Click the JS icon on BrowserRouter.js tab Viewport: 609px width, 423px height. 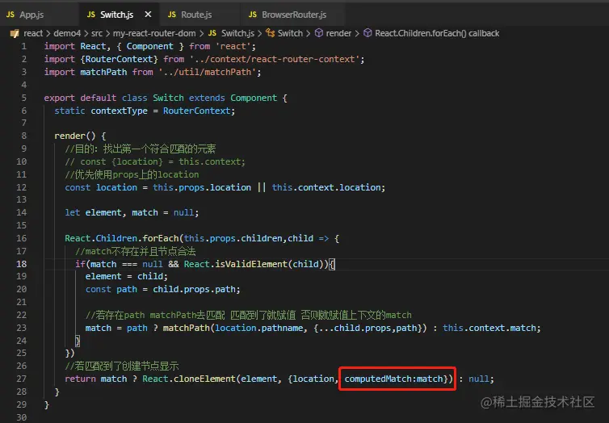point(253,15)
